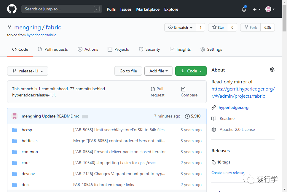Open the 18 tags link
The width and height of the screenshot is (287, 192).
tap(221, 162)
